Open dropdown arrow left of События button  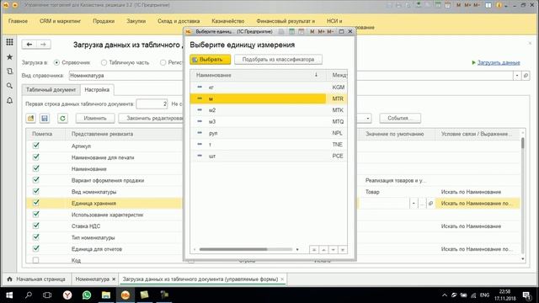click(x=368, y=118)
